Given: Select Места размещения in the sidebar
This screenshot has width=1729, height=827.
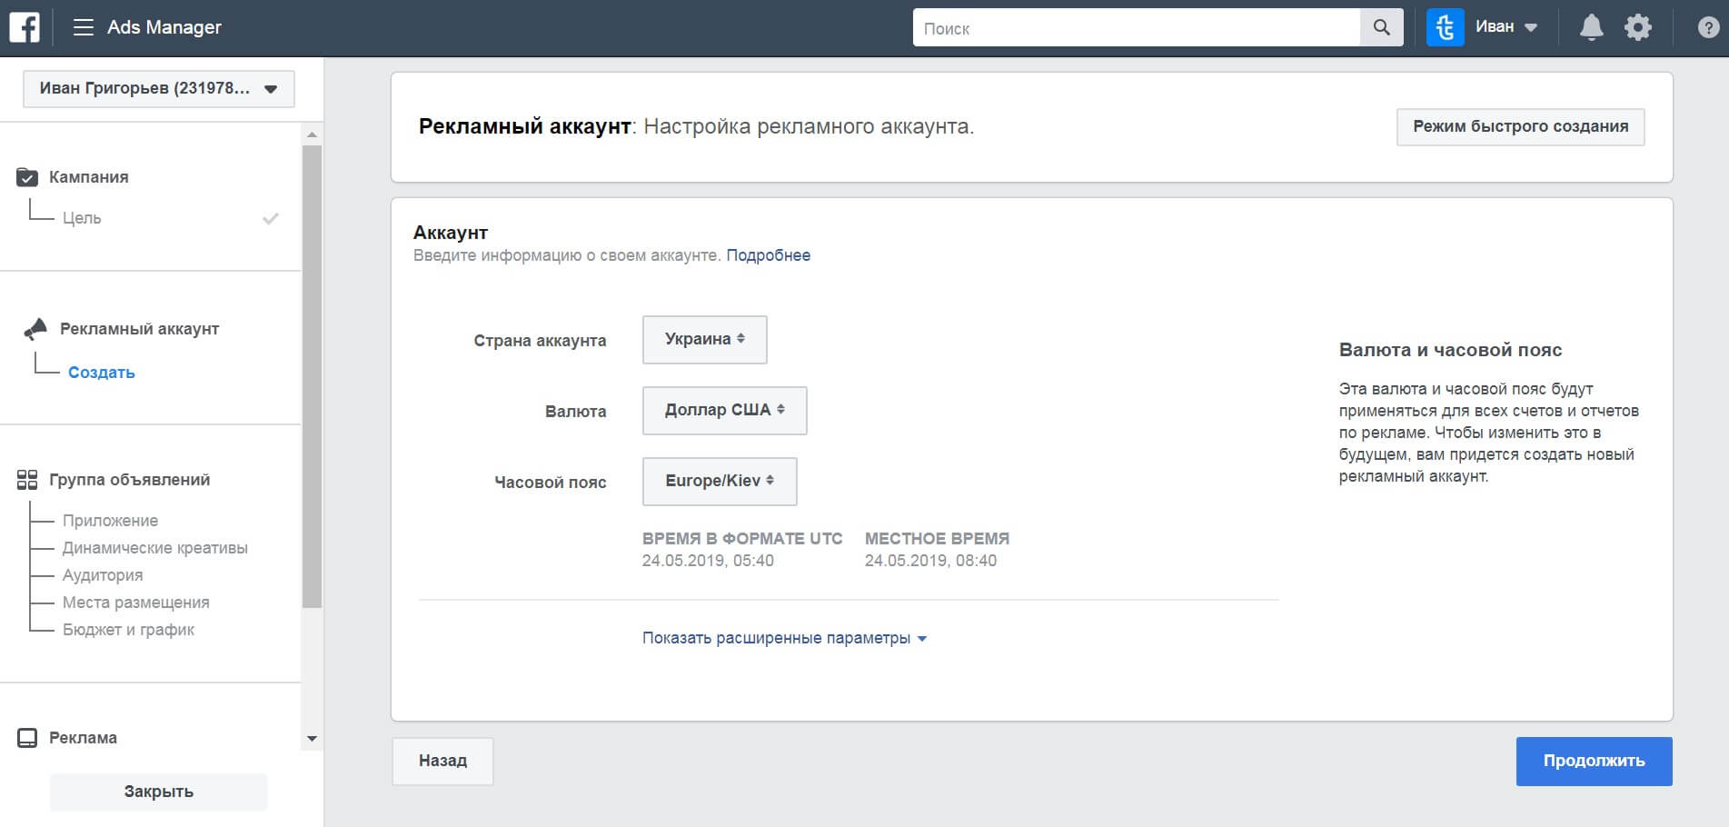Looking at the screenshot, I should pyautogui.click(x=135, y=603).
